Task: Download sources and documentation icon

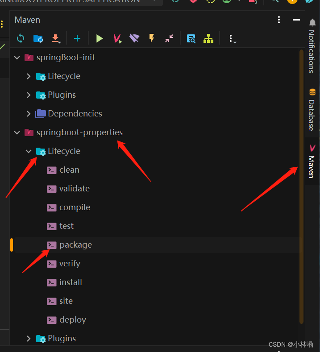Action: [x=56, y=39]
